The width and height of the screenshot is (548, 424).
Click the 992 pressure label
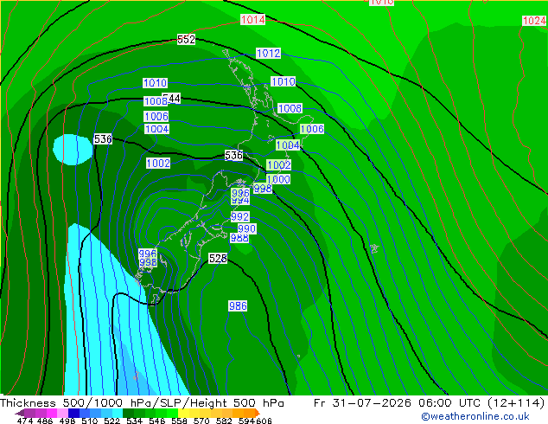tap(240, 216)
